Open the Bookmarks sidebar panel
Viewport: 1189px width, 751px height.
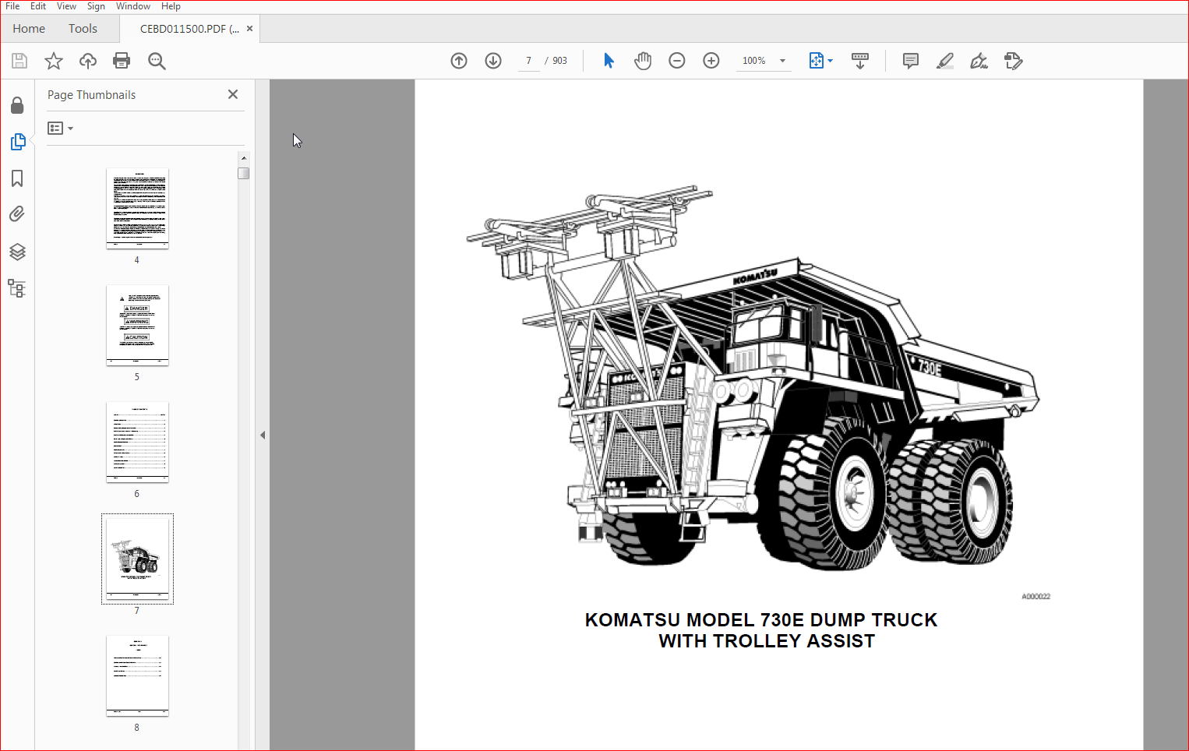coord(17,178)
